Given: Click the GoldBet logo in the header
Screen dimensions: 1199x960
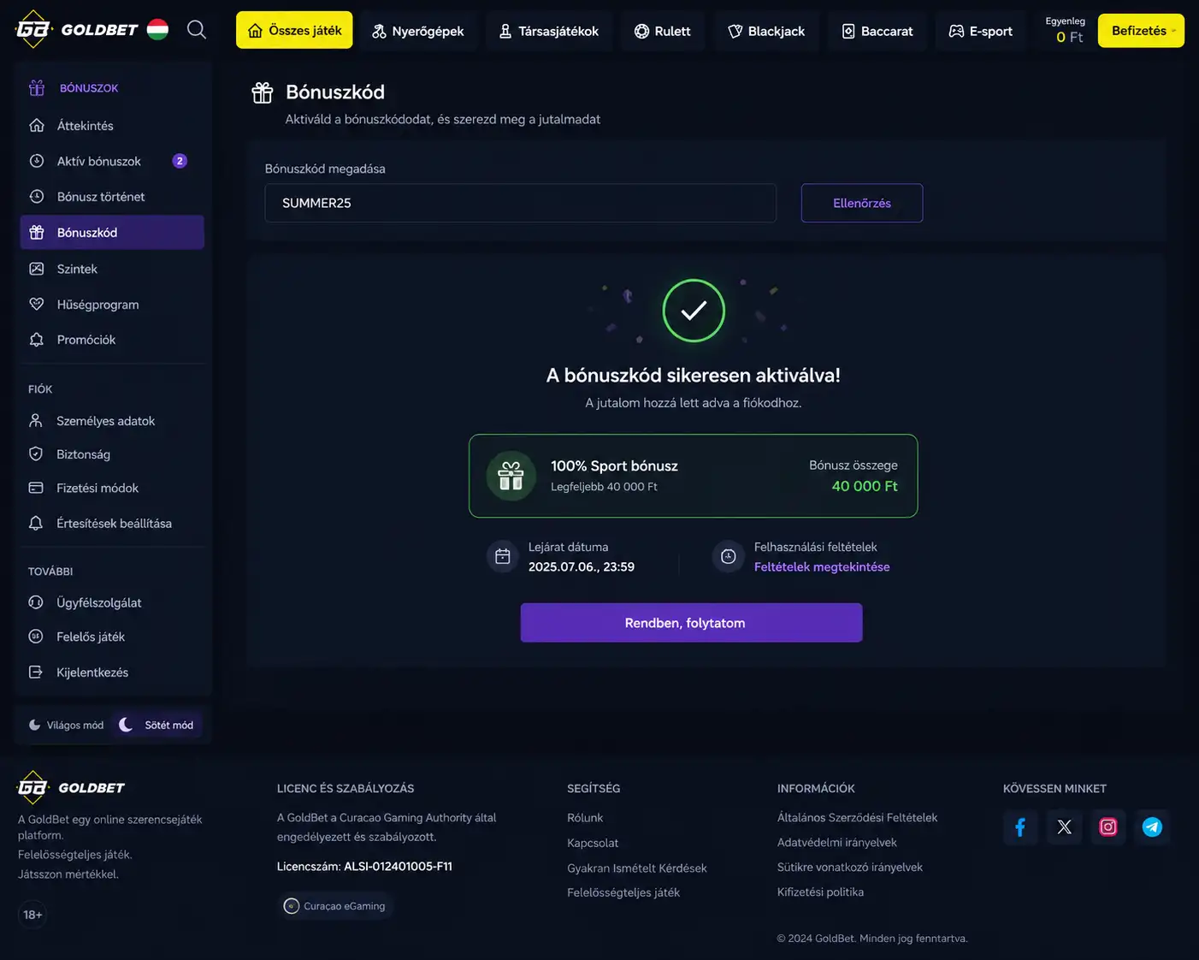Looking at the screenshot, I should (77, 30).
